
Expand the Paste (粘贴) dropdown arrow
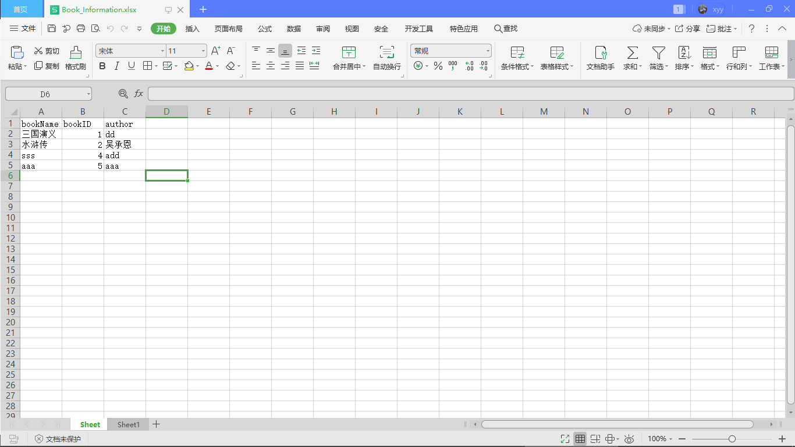click(26, 67)
